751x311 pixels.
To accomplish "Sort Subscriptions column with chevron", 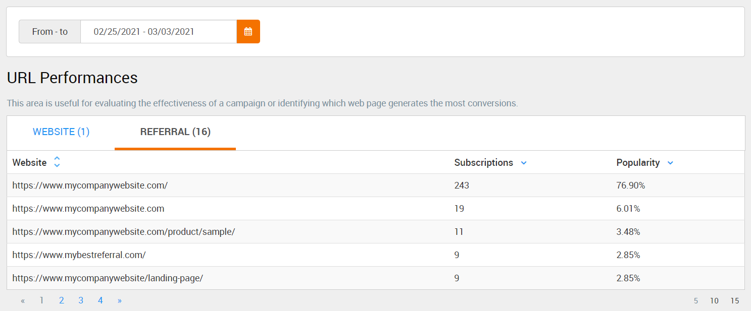I will 524,163.
